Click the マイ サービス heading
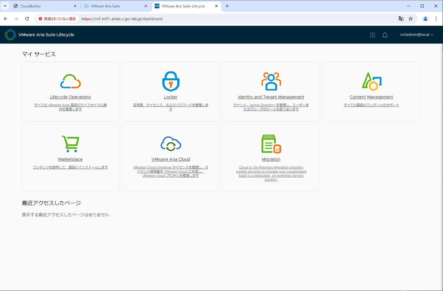The image size is (443, 291). [39, 54]
